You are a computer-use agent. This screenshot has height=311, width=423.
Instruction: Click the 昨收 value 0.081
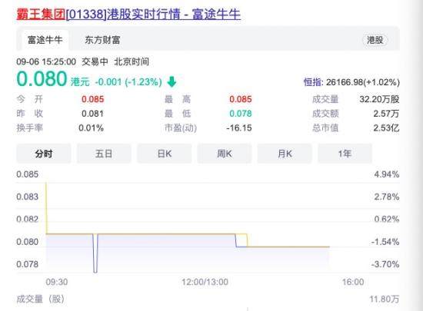[x=93, y=114]
